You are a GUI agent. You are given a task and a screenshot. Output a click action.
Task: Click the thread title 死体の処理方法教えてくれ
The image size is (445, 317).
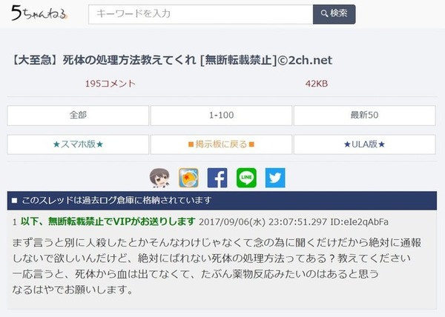[x=129, y=60]
